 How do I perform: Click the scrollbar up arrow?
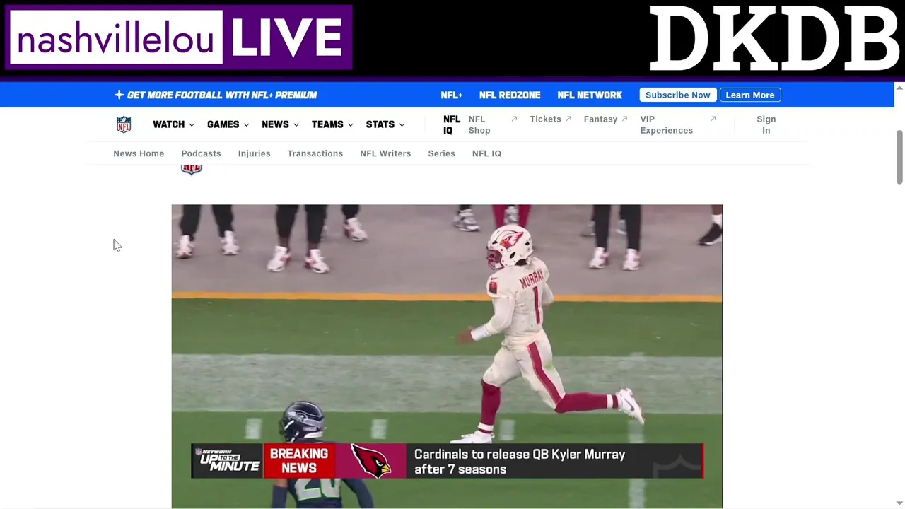tap(899, 88)
